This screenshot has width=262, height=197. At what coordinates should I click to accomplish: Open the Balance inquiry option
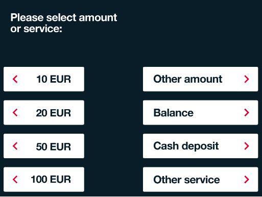pyautogui.click(x=200, y=113)
